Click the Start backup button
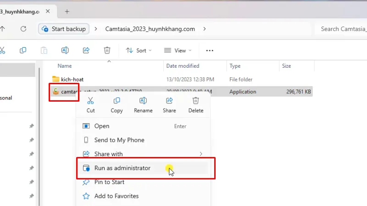The image size is (367, 206). coord(64,29)
